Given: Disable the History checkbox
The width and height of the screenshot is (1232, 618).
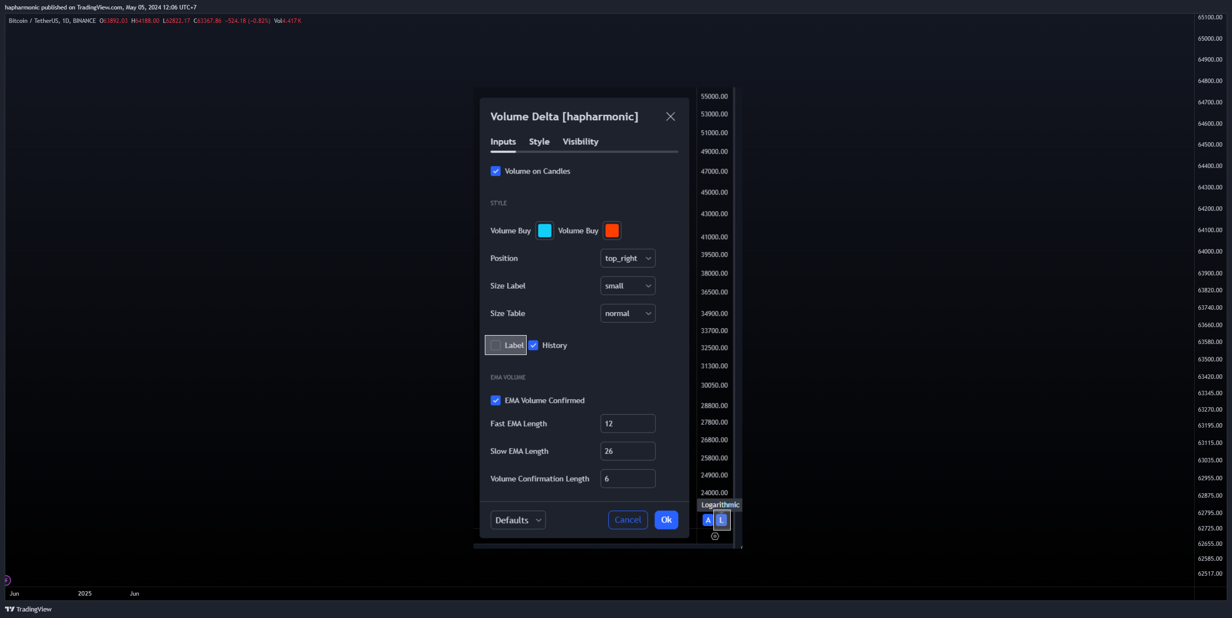Looking at the screenshot, I should tap(533, 345).
